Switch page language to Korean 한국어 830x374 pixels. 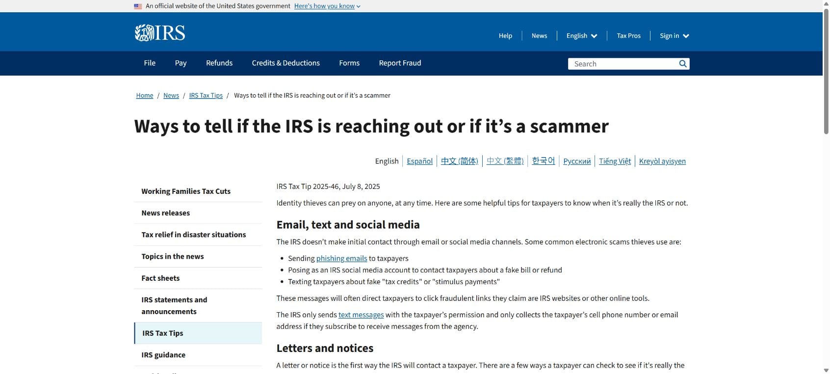click(544, 161)
